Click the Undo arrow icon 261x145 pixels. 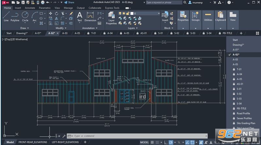pyautogui.click(x=48, y=2)
